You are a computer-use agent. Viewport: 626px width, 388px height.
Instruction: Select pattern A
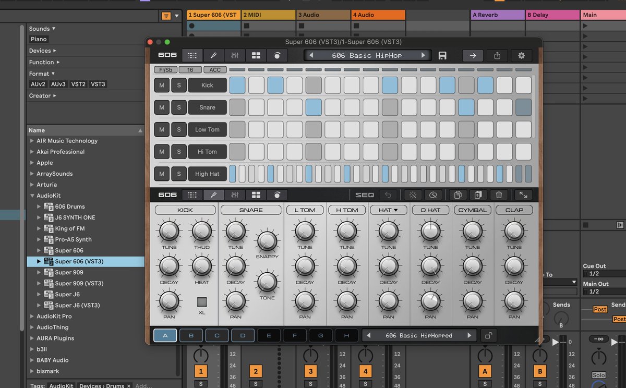[x=165, y=335]
